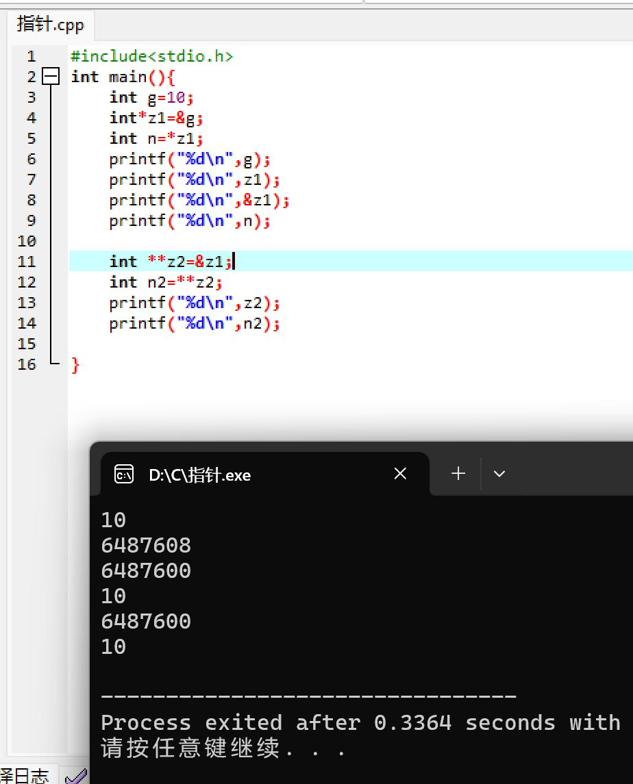633x784 pixels.
Task: Click the closing brace on line 16
Action: tap(75, 365)
